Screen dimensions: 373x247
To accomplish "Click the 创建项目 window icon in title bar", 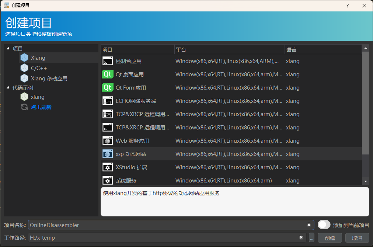I will (6, 5).
